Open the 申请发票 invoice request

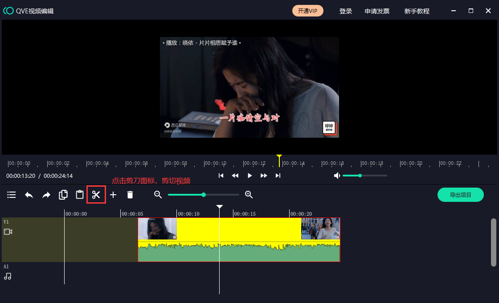point(377,11)
